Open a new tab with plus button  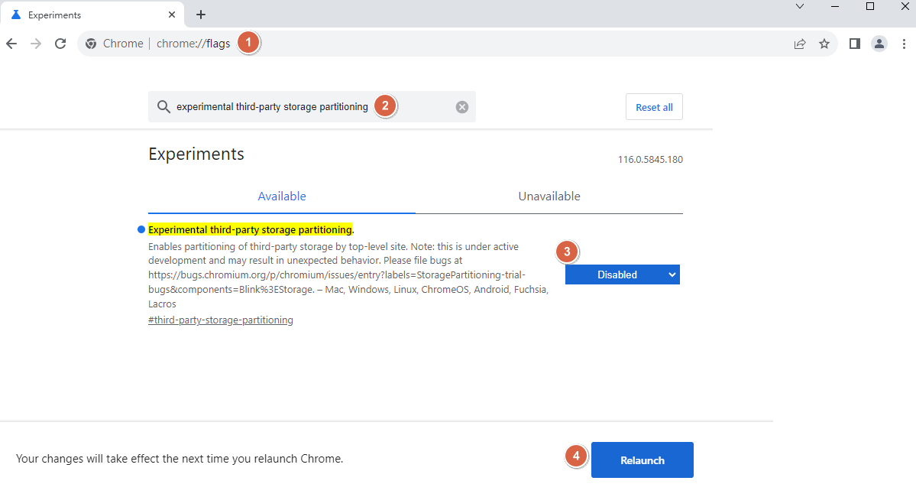pos(201,15)
